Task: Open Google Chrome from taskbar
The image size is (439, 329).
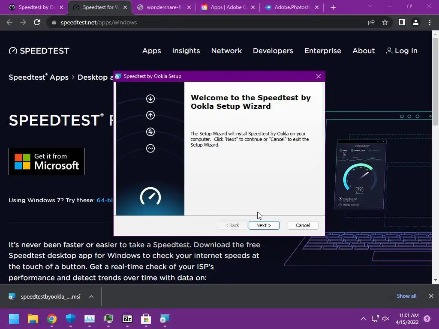Action: pyautogui.click(x=52, y=319)
